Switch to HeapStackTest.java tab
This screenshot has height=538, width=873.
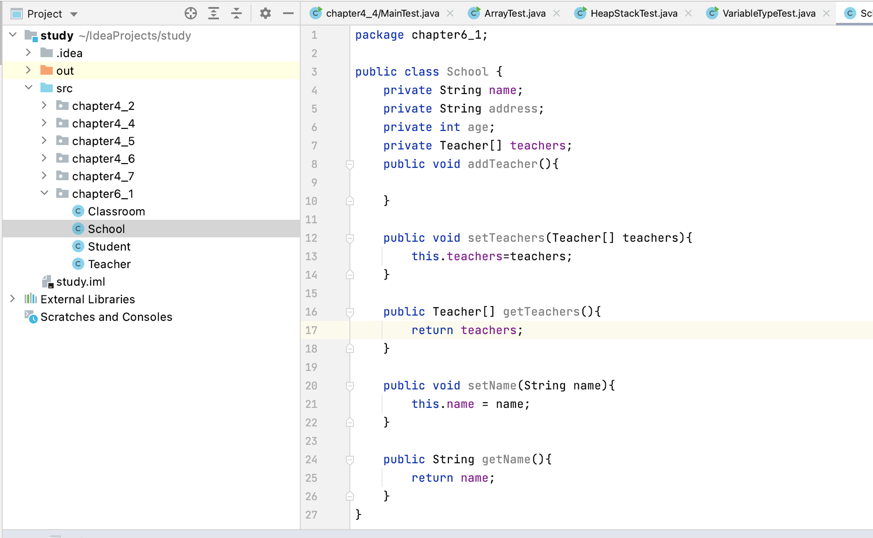point(634,14)
